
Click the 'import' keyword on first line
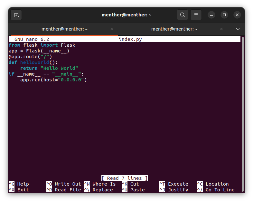(x=49, y=45)
